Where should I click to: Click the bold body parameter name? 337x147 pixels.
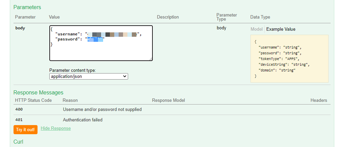pyautogui.click(x=20, y=28)
